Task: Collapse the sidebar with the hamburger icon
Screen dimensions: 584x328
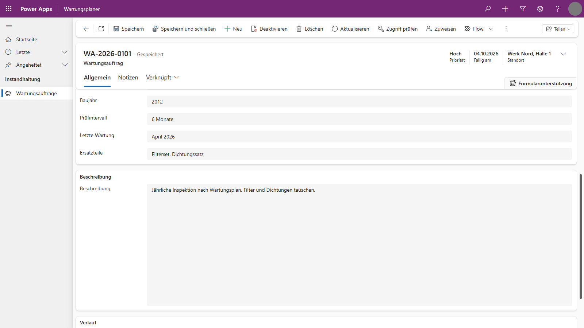Action: (x=9, y=26)
